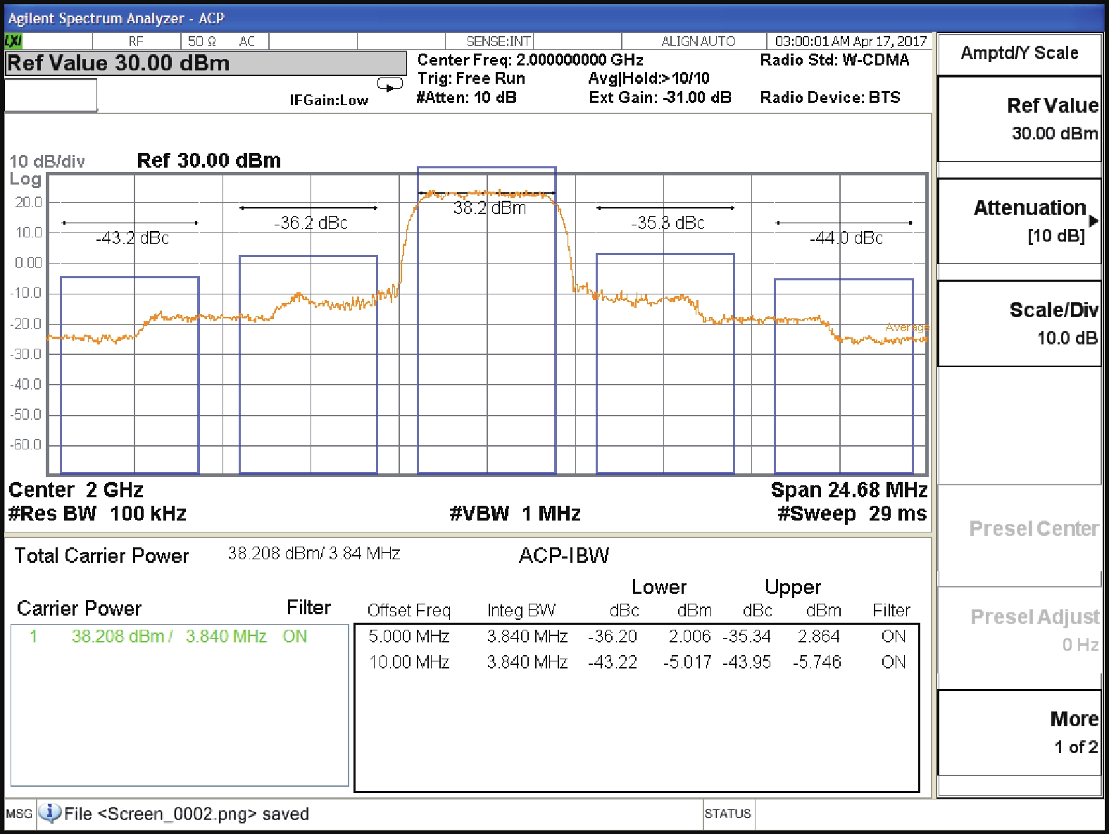Click the Presel Adjust 0 Hz control
Viewport: 1109px width, 834px height.
point(1020,630)
